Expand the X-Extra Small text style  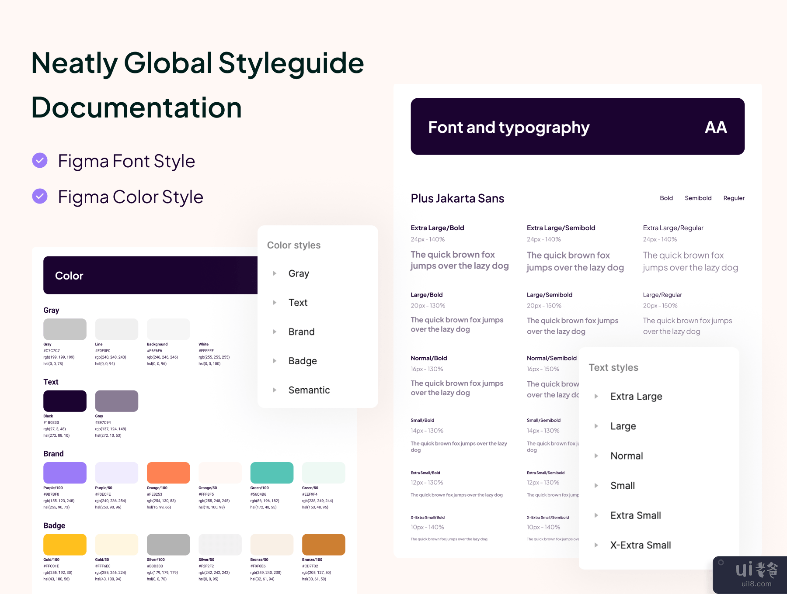[596, 545]
